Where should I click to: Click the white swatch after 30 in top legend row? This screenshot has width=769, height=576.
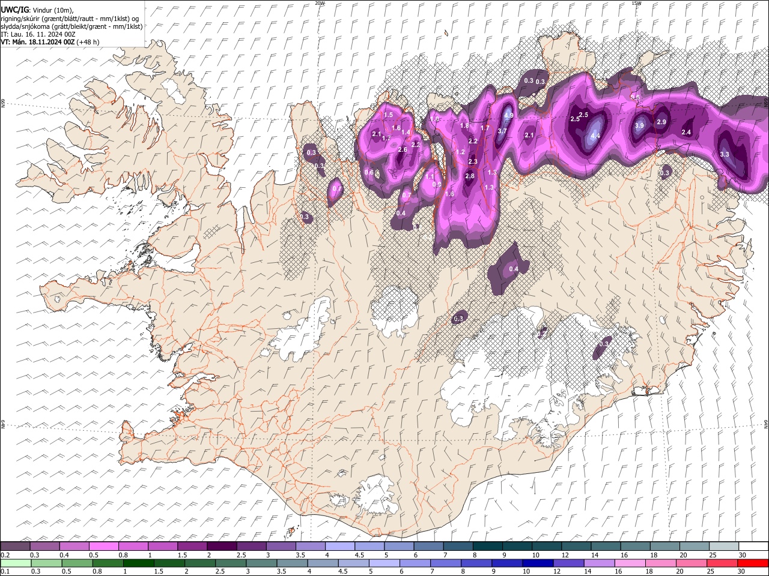click(x=753, y=546)
